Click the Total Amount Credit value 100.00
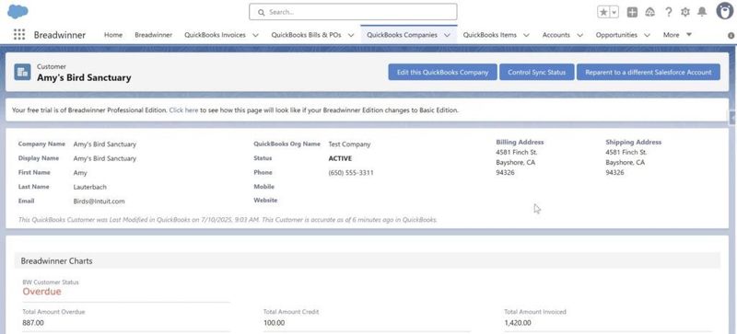 pos(274,323)
